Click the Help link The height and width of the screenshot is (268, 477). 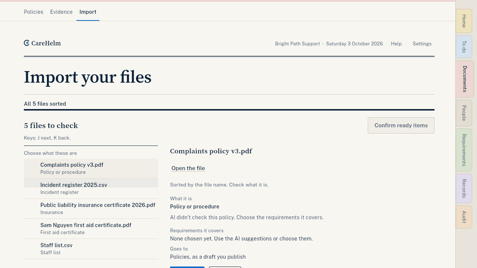click(x=396, y=44)
